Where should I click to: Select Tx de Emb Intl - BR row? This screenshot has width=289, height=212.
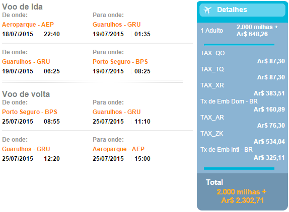(243, 154)
